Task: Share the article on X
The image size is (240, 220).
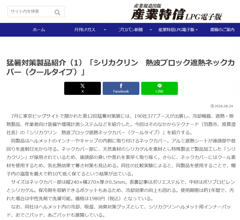Action: tap(82, 88)
